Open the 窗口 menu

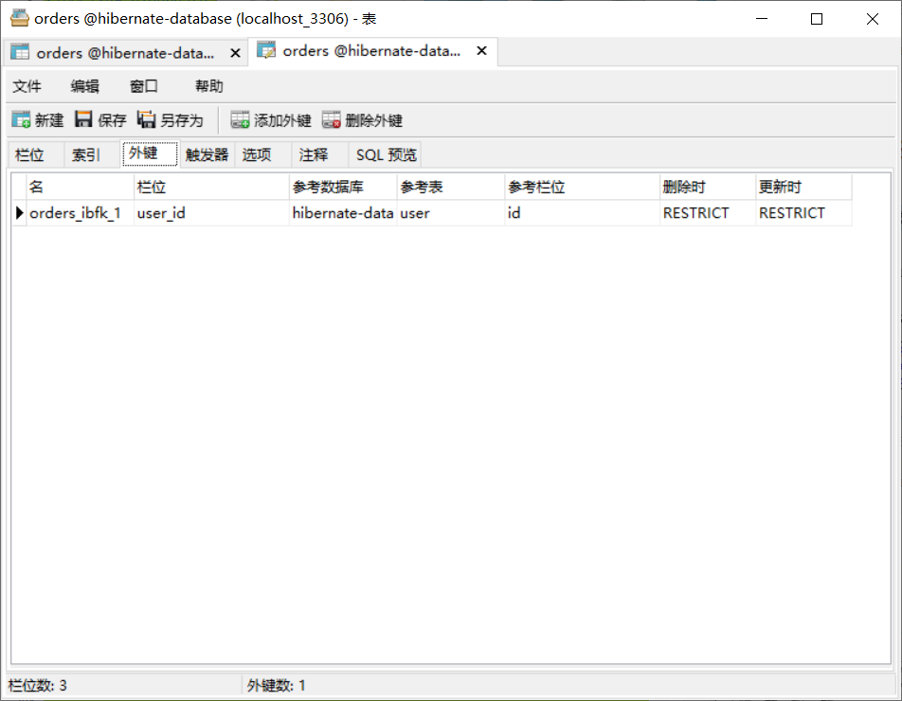pos(144,86)
